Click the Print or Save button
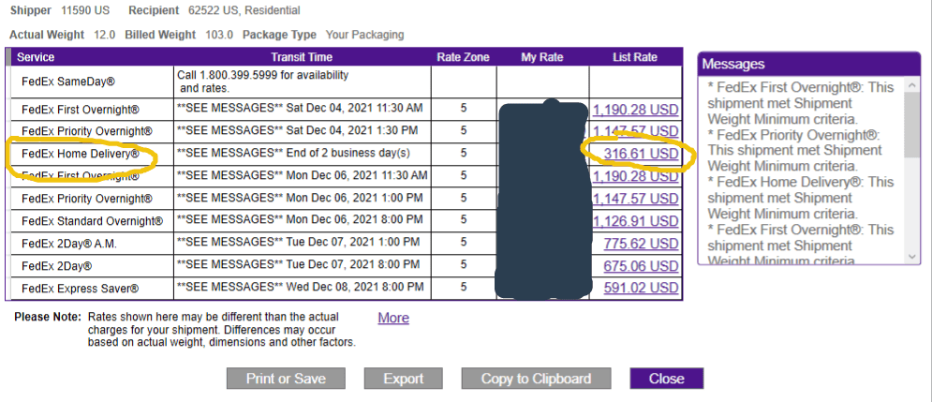Viewport: 932px width, 402px height. [286, 379]
